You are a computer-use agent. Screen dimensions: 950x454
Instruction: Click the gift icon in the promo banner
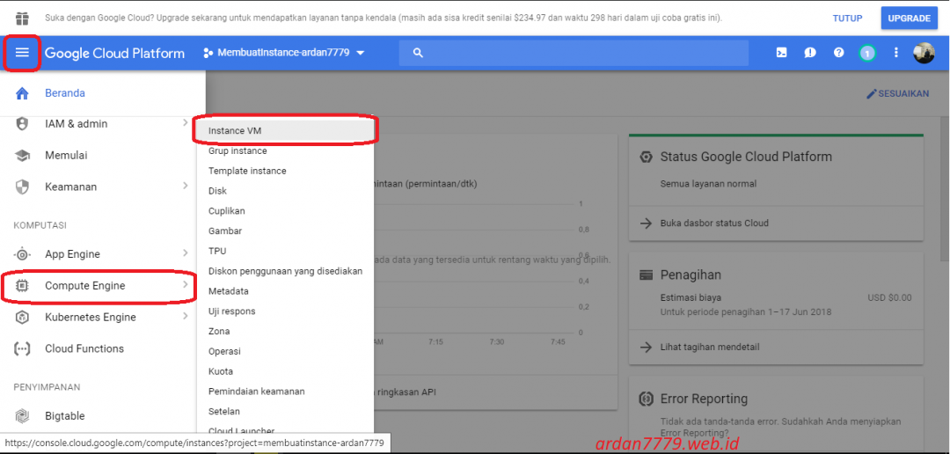(x=22, y=18)
